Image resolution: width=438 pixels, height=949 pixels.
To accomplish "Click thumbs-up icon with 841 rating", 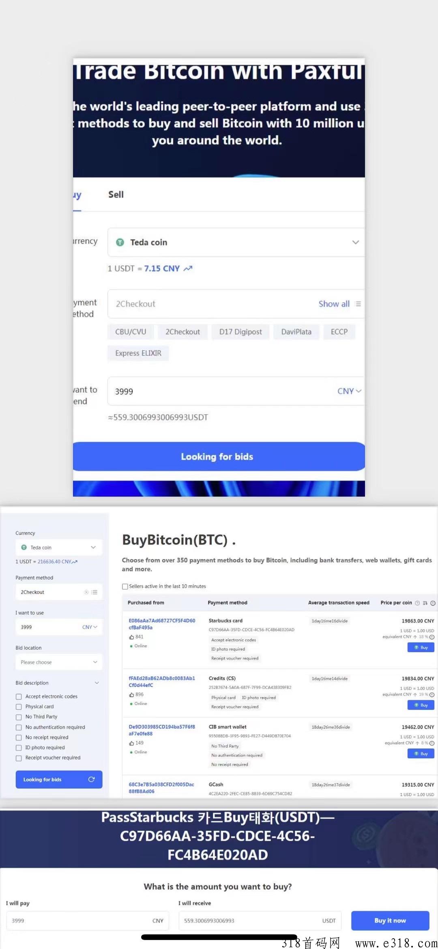I will 131,637.
